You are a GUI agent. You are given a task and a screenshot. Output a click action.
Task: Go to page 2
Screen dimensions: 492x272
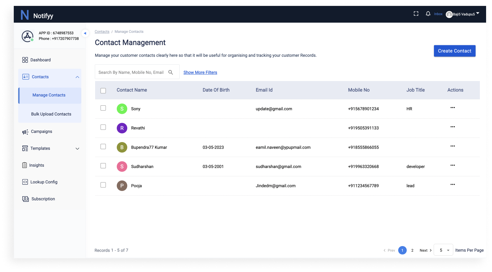click(412, 250)
